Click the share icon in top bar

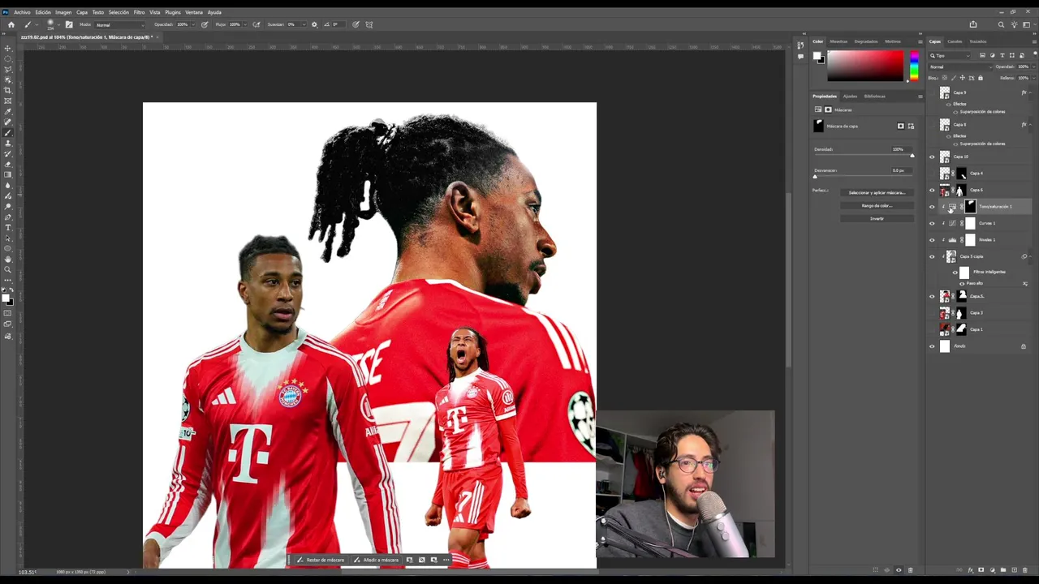(973, 24)
